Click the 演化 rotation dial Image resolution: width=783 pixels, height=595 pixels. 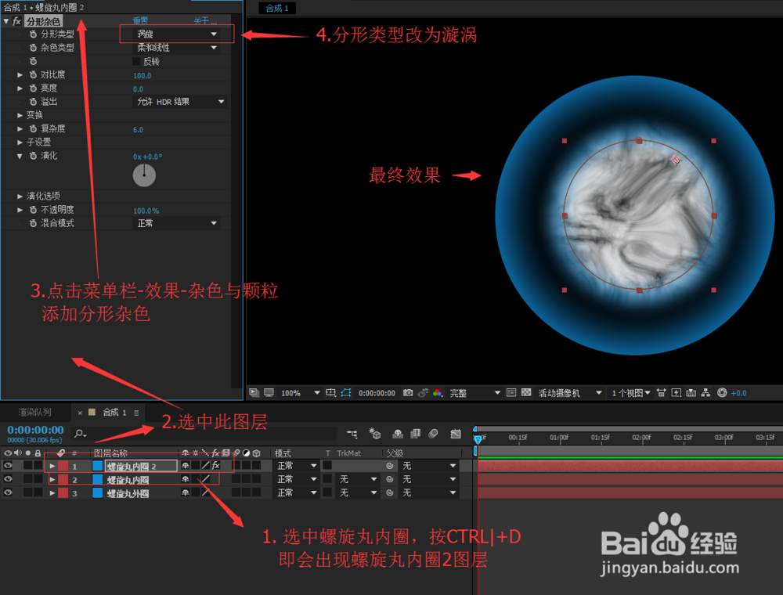tap(143, 174)
